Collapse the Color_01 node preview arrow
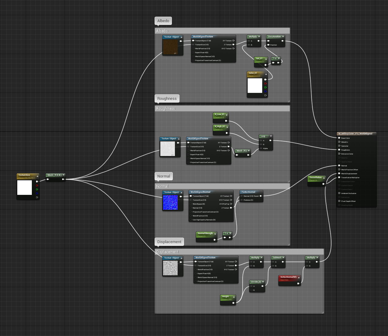The height and width of the screenshot is (336, 388). coord(266,74)
